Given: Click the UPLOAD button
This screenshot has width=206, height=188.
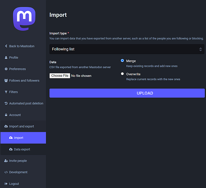Looking at the screenshot, I should (x=127, y=93).
